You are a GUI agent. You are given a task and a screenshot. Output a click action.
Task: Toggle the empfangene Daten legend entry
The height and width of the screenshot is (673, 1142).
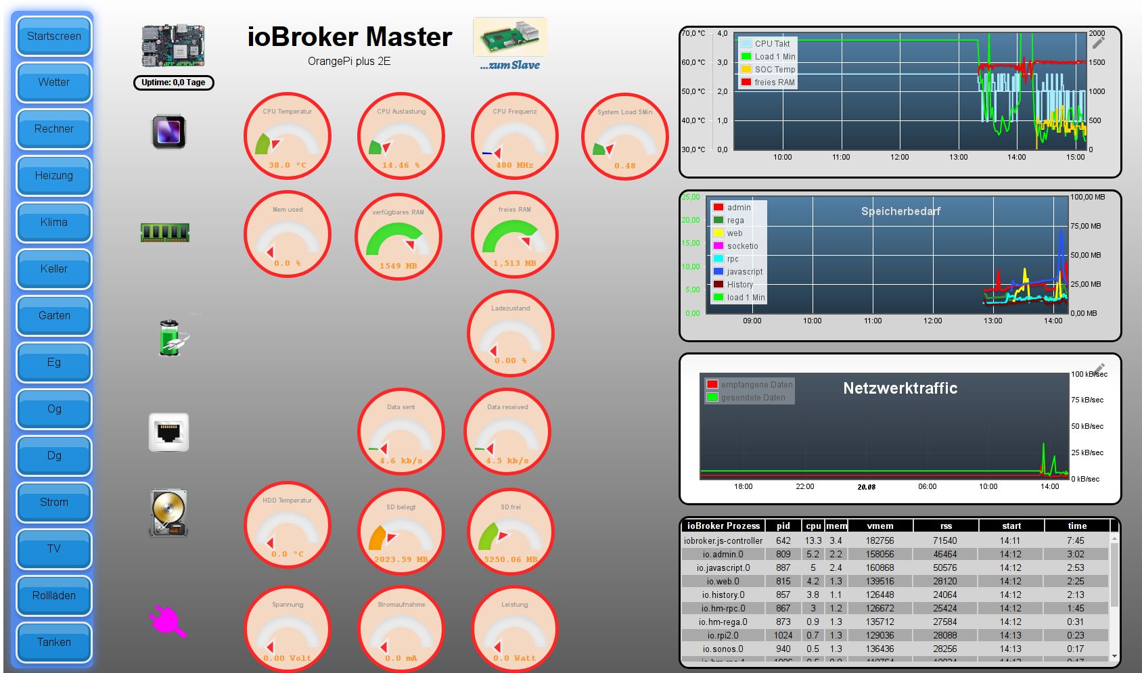750,385
